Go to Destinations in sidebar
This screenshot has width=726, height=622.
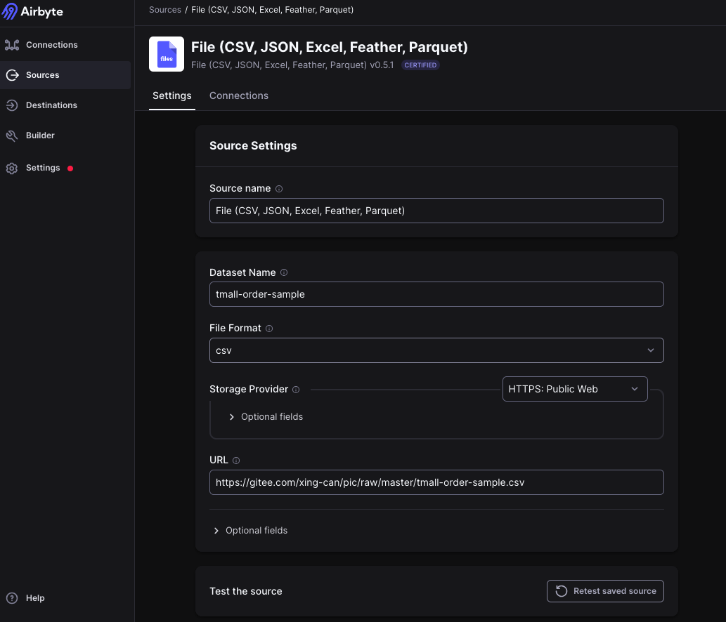point(65,105)
